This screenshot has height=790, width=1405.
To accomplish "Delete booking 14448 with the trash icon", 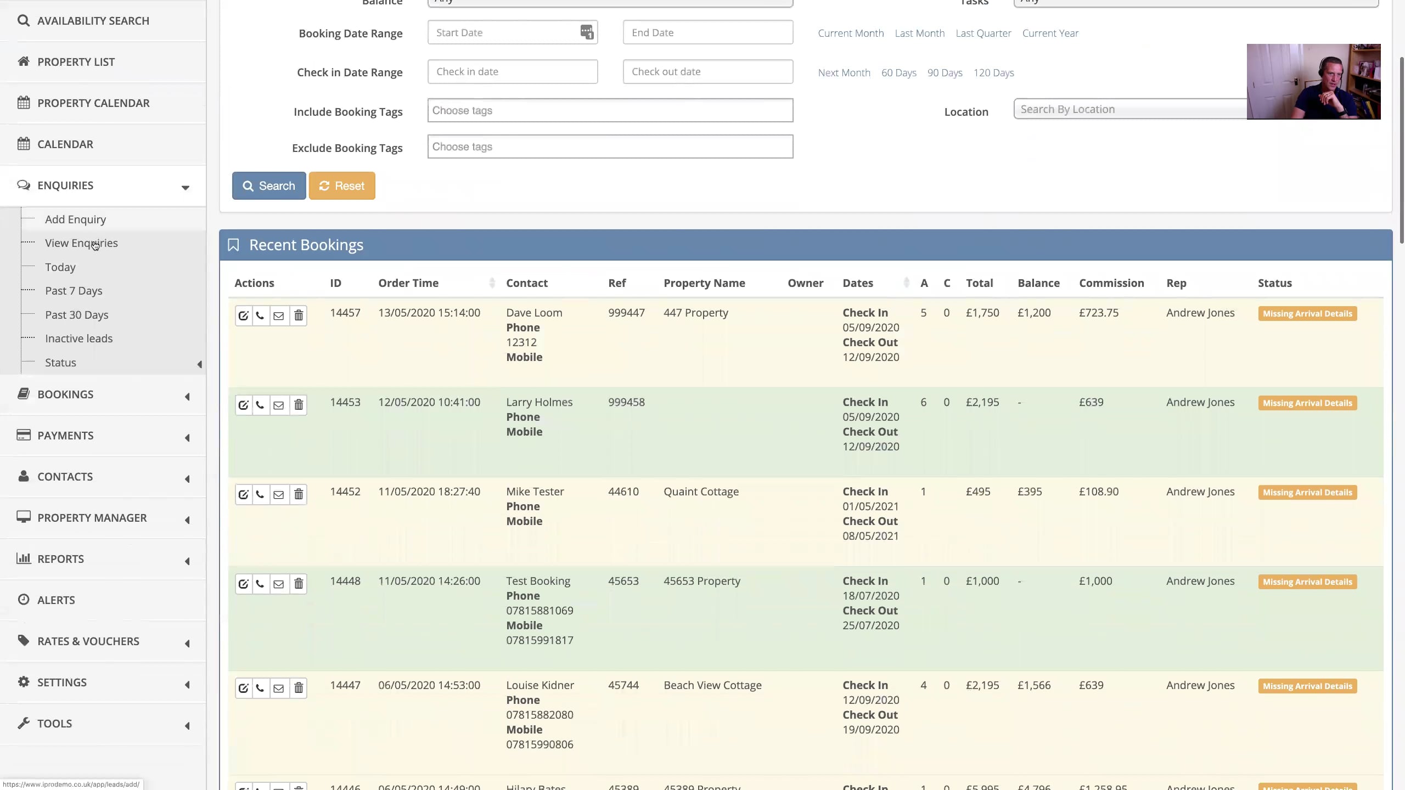I will point(298,583).
